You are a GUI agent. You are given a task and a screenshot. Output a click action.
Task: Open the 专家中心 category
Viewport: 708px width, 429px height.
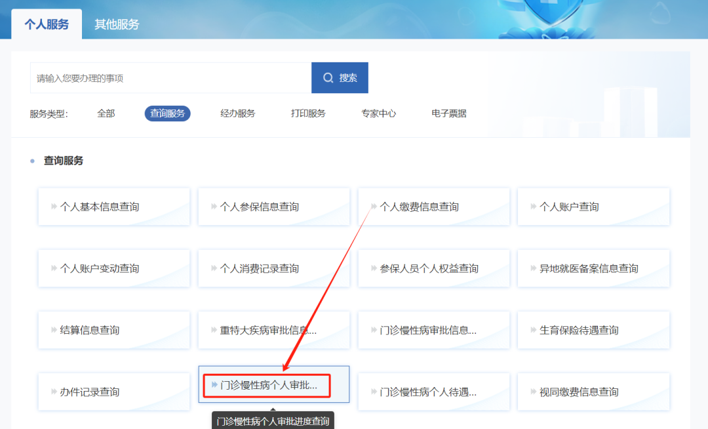[378, 113]
